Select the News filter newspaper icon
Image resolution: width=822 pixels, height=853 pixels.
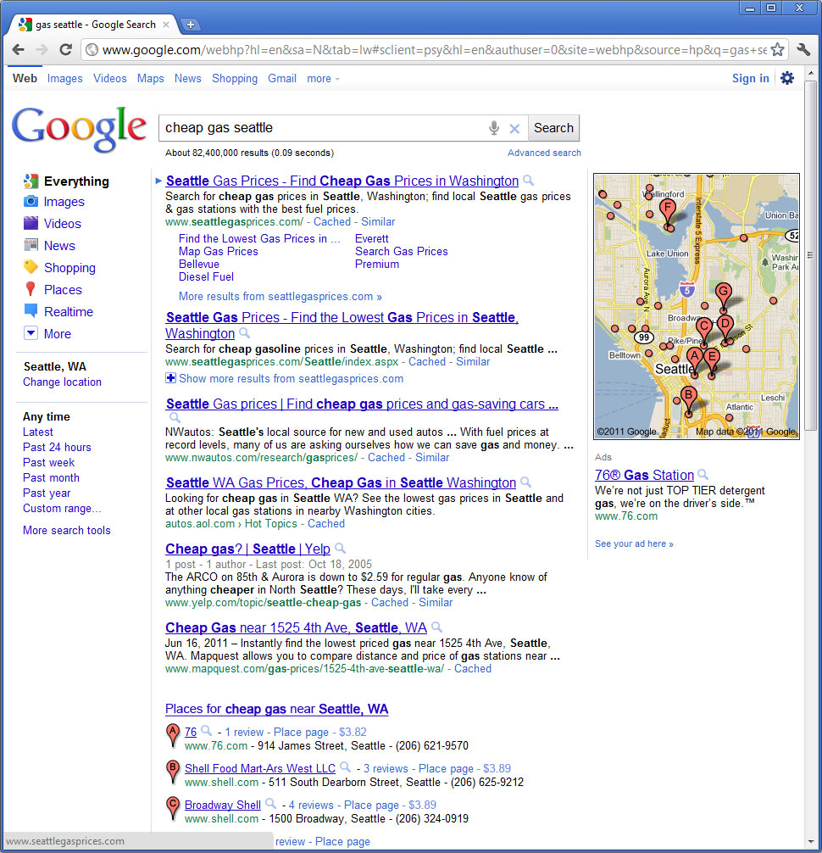point(31,245)
